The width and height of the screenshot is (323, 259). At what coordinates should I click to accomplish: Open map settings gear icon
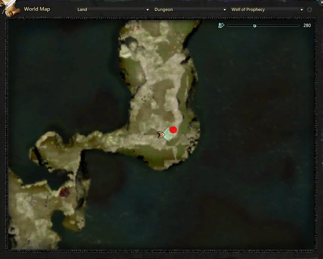(x=309, y=10)
